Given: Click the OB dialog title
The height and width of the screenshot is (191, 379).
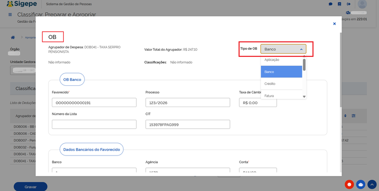Looking at the screenshot, I should [52, 37].
